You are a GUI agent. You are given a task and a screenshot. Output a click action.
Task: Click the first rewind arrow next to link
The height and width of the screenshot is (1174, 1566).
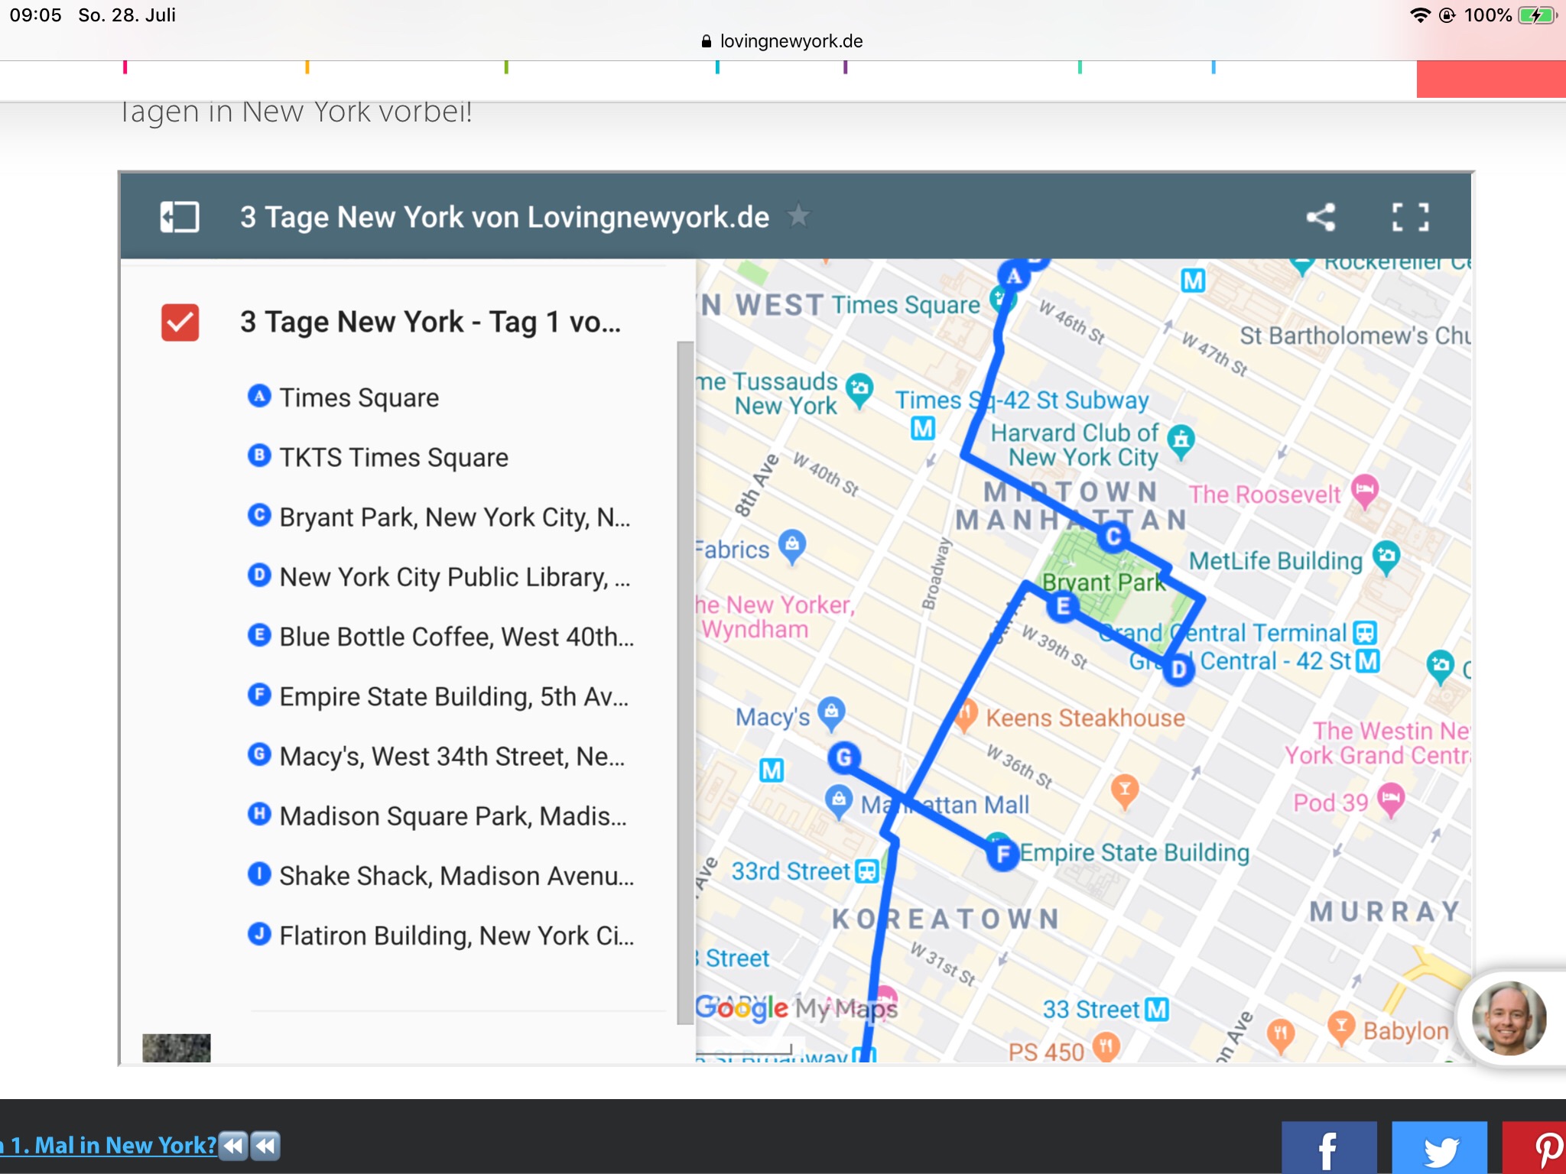pyautogui.click(x=234, y=1146)
